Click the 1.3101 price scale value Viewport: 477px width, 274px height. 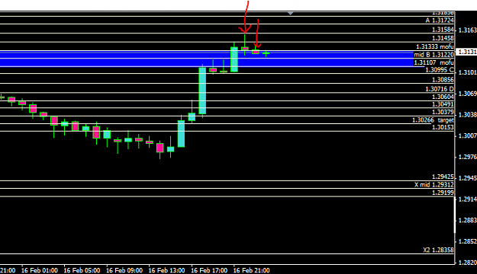[x=468, y=72]
